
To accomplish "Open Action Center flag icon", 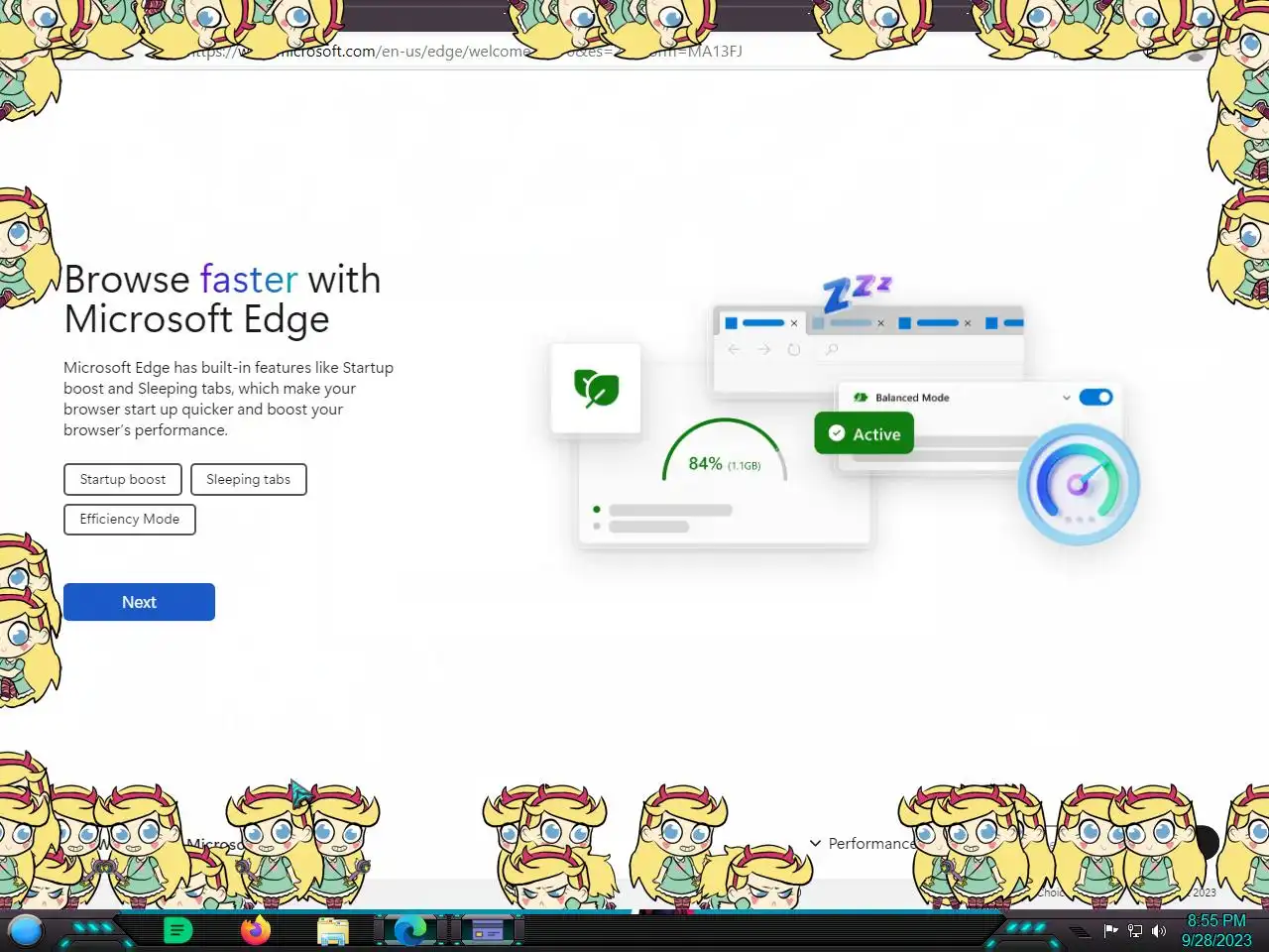I will coord(1111,930).
